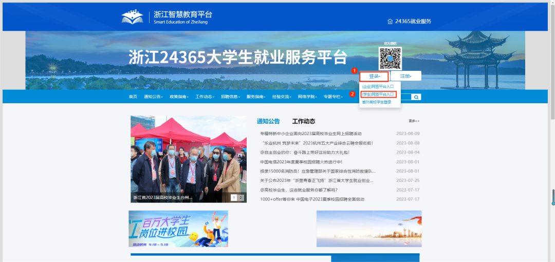Viewport: 555px width, 262px height.
Task: Open the 24365就业服务 home link
Action: click(x=410, y=21)
